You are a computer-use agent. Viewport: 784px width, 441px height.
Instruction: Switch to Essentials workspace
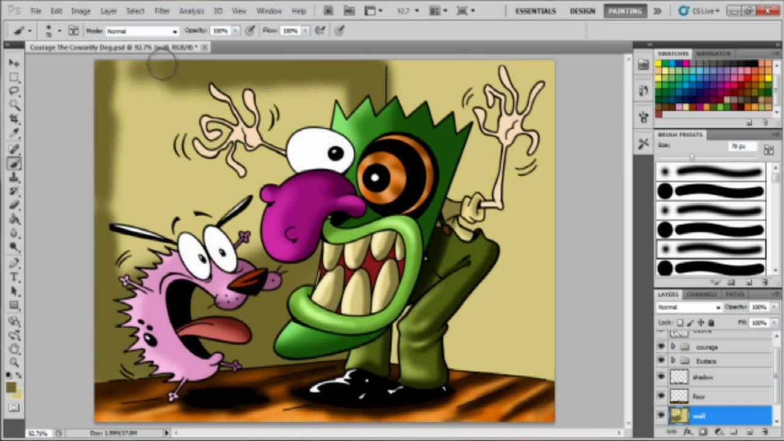[535, 11]
